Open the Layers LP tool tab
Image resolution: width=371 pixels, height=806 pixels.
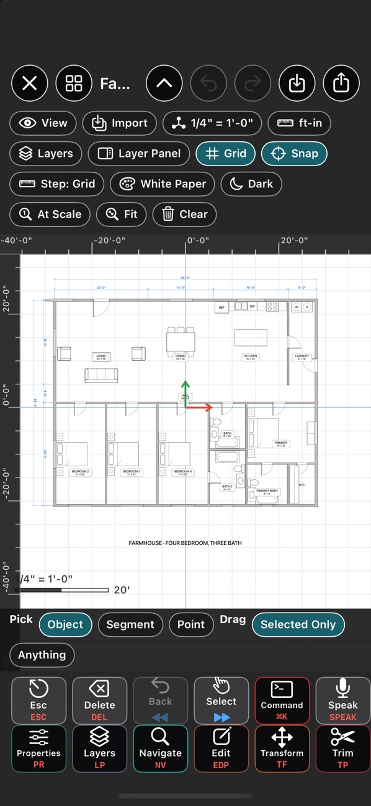tap(99, 748)
